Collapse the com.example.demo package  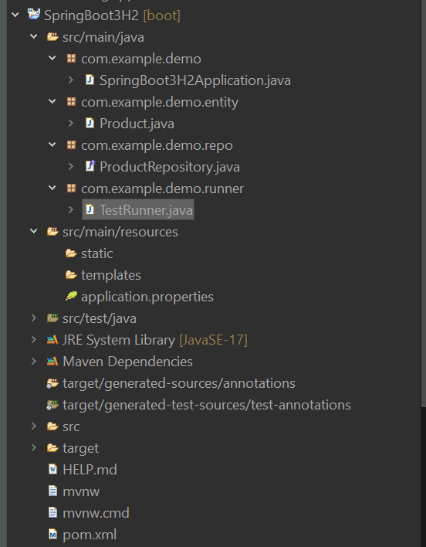coord(52,58)
